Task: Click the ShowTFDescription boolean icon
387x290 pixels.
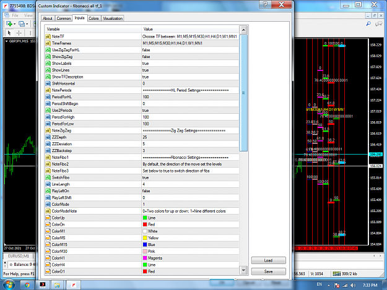Action: point(48,77)
